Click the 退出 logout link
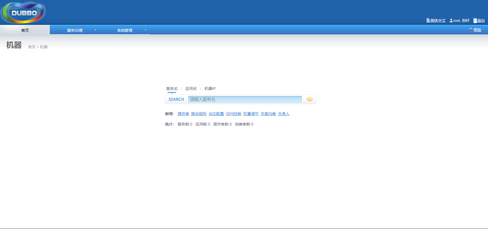The height and width of the screenshot is (229, 488). (480, 20)
